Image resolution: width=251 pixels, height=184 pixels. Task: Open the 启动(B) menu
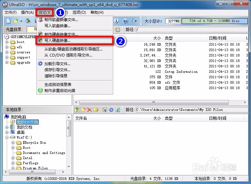point(45,12)
